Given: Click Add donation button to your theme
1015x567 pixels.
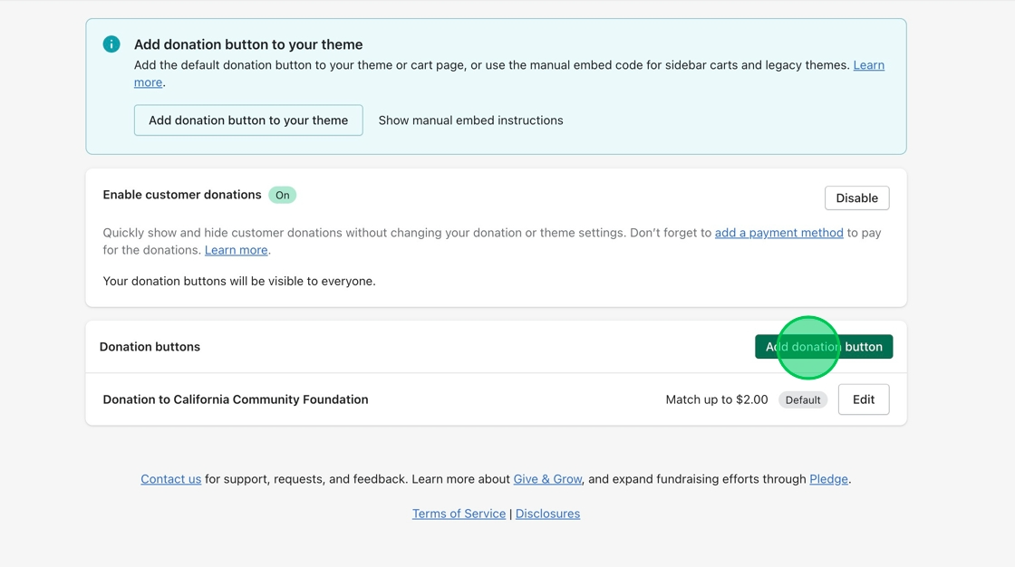Looking at the screenshot, I should tap(248, 120).
